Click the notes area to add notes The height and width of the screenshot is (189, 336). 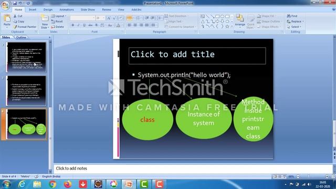click(x=193, y=169)
